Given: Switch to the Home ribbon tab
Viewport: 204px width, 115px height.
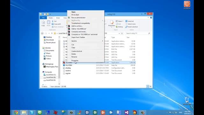Looking at the screenshot, I should coord(51,18).
